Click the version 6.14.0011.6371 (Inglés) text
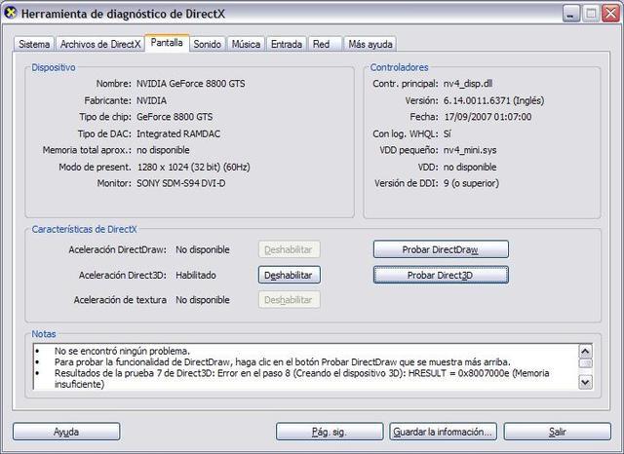 pyautogui.click(x=494, y=100)
